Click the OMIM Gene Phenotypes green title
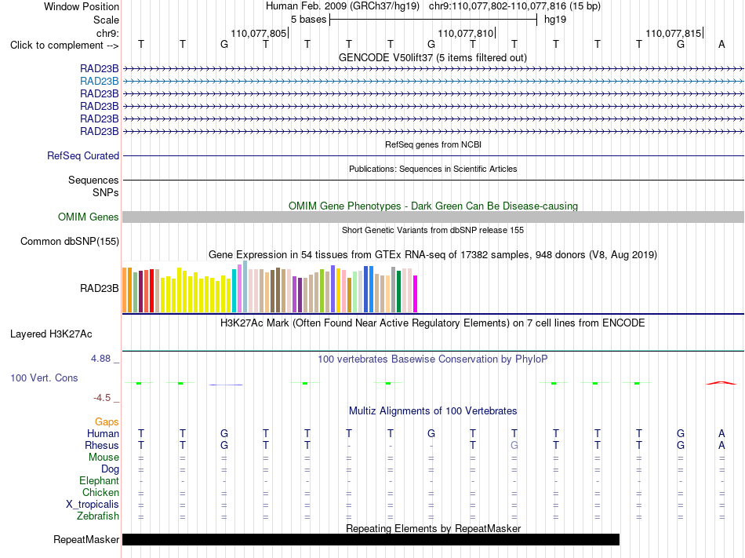The width and height of the screenshot is (745, 558). click(x=433, y=206)
